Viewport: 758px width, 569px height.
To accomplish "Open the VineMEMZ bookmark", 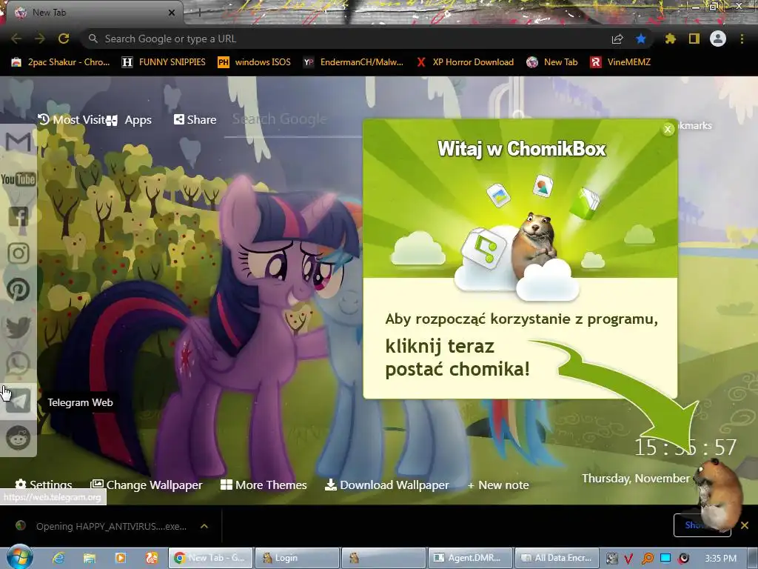I will (621, 62).
